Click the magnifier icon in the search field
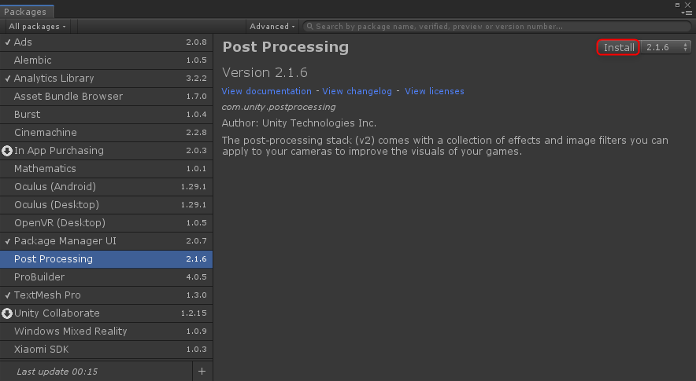The image size is (696, 381). point(310,27)
